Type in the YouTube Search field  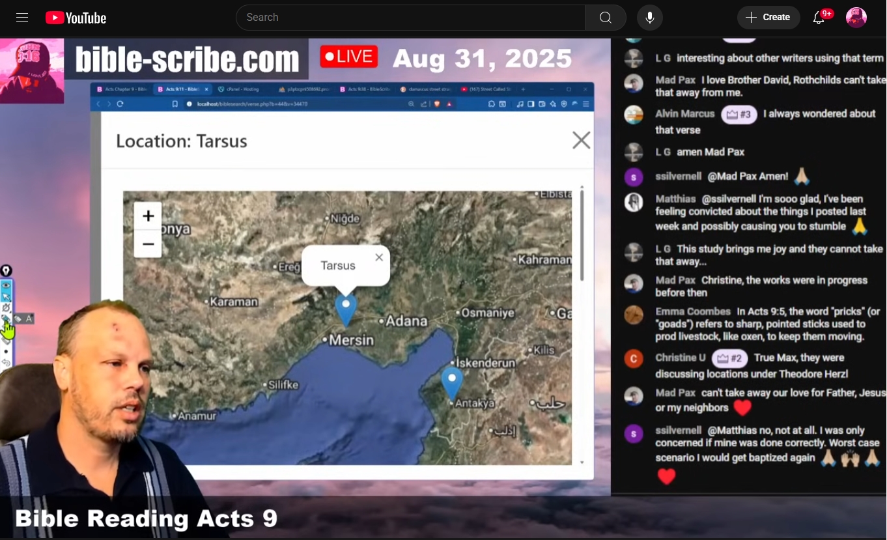pos(410,18)
